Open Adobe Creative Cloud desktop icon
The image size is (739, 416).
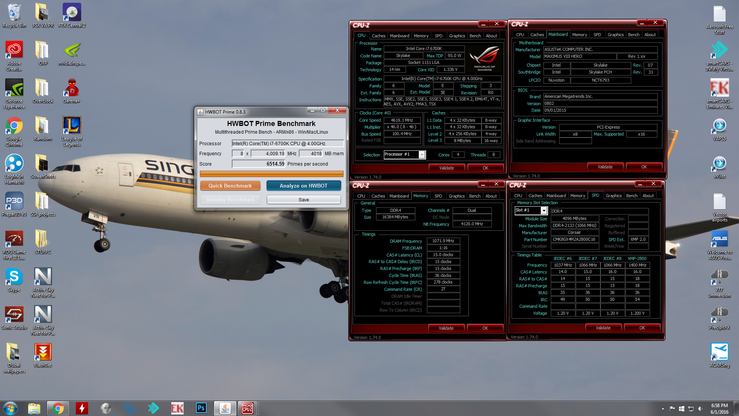click(x=14, y=56)
